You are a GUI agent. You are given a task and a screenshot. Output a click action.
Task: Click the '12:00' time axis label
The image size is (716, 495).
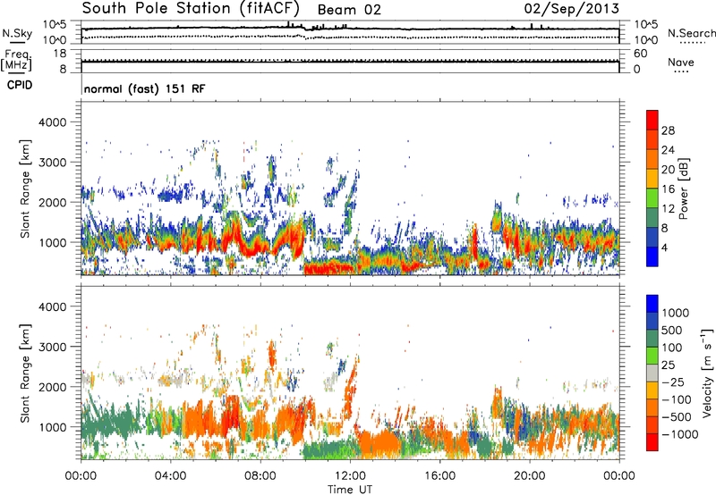350,476
